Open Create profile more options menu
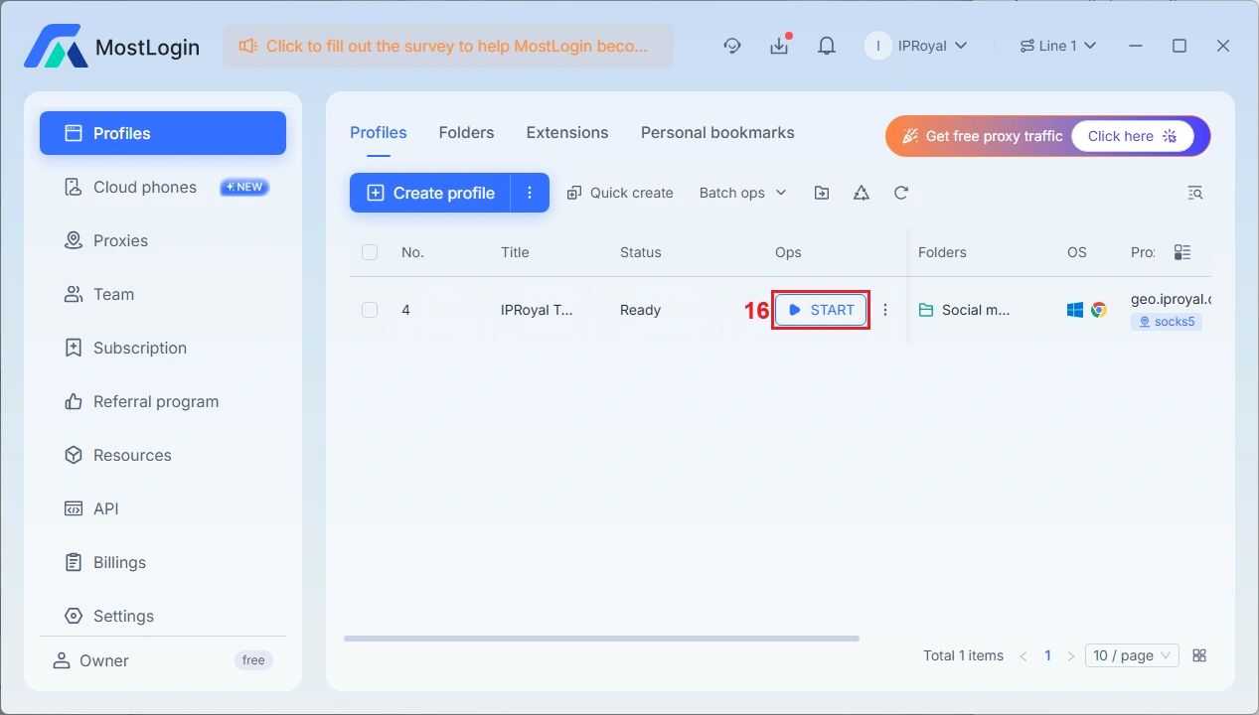The width and height of the screenshot is (1259, 715). tap(530, 193)
